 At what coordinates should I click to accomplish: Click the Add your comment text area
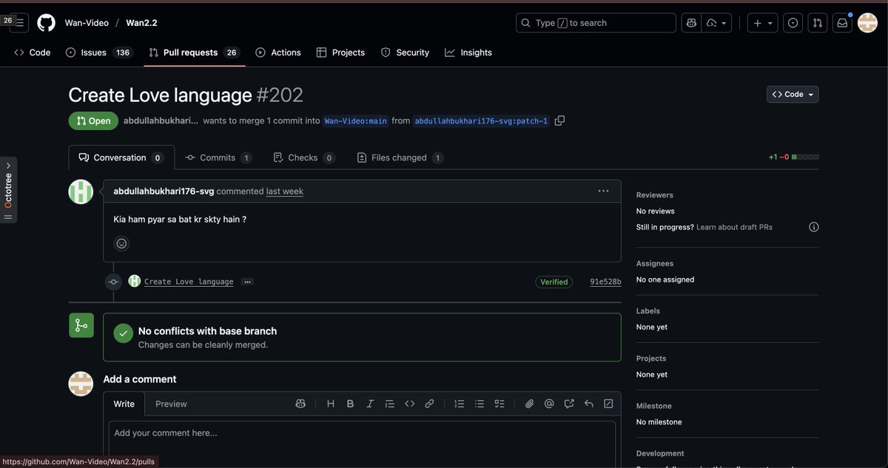tap(362, 444)
